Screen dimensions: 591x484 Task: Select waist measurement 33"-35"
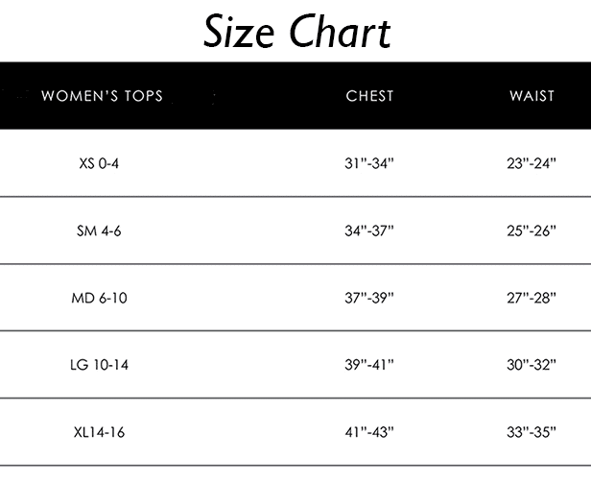coord(532,432)
